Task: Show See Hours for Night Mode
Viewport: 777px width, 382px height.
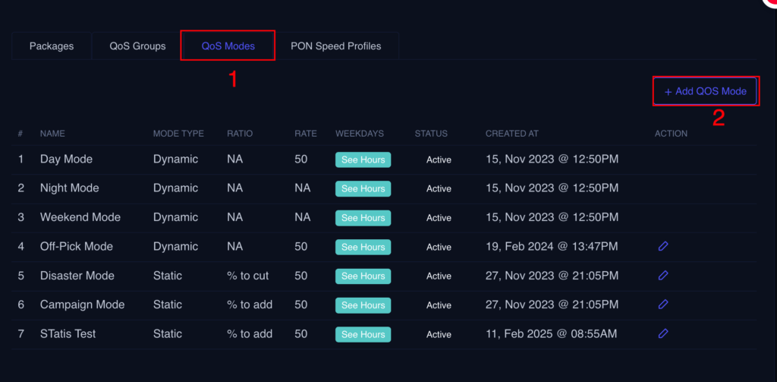Action: pos(363,188)
